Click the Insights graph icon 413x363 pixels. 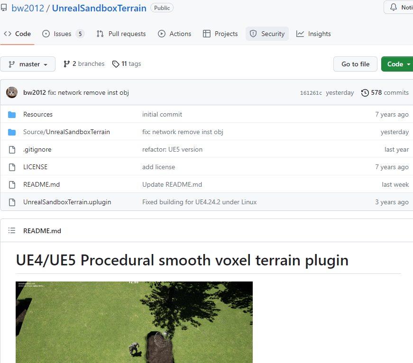300,34
